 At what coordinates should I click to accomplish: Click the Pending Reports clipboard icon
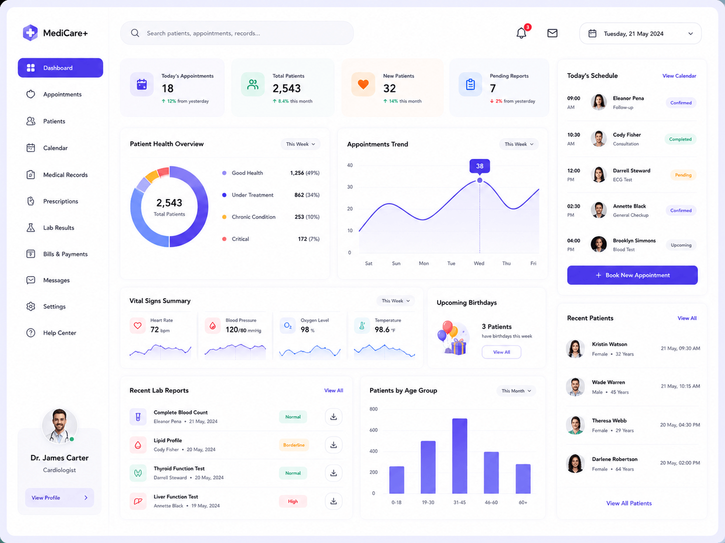click(x=470, y=84)
